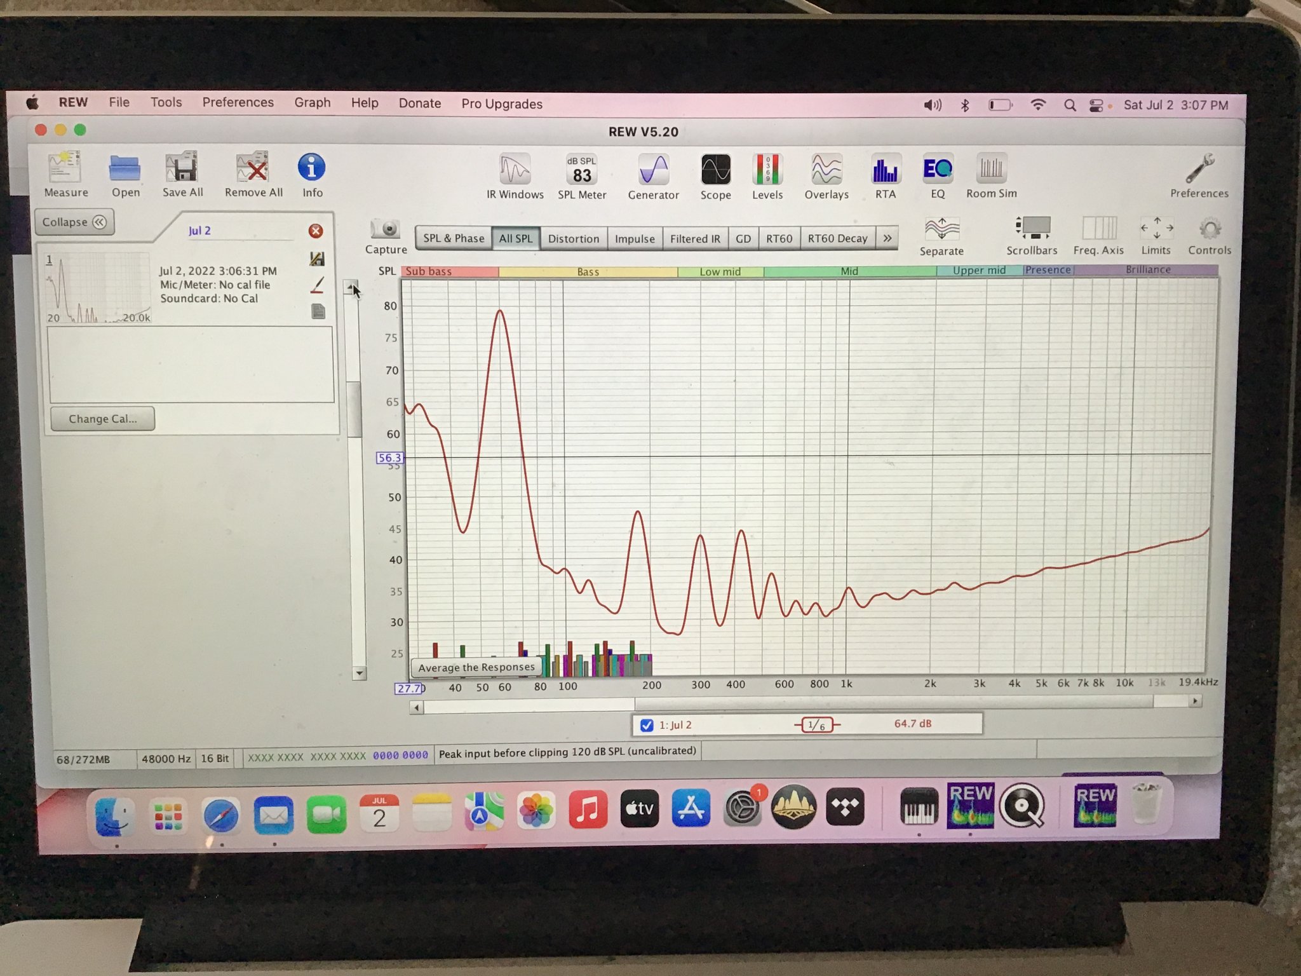Open the measurement notes page icon
This screenshot has width=1301, height=976.
pyautogui.click(x=318, y=311)
